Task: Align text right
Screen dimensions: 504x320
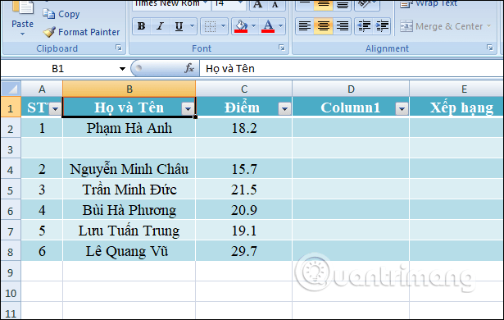Action: pos(342,26)
